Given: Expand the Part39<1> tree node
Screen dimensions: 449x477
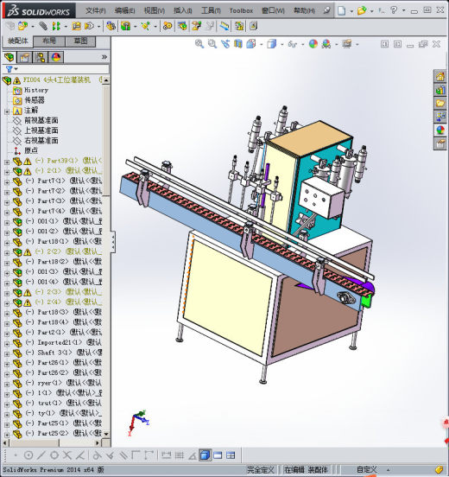Looking at the screenshot, I should point(7,162).
